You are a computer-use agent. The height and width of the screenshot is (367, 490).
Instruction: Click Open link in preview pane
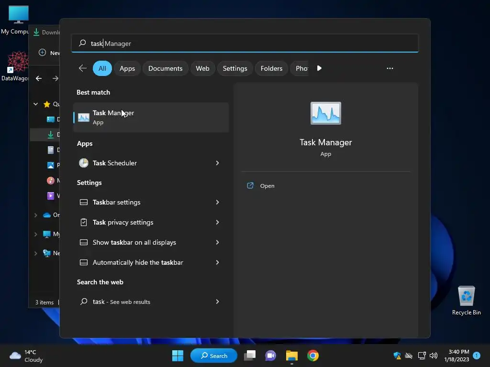coord(267,186)
